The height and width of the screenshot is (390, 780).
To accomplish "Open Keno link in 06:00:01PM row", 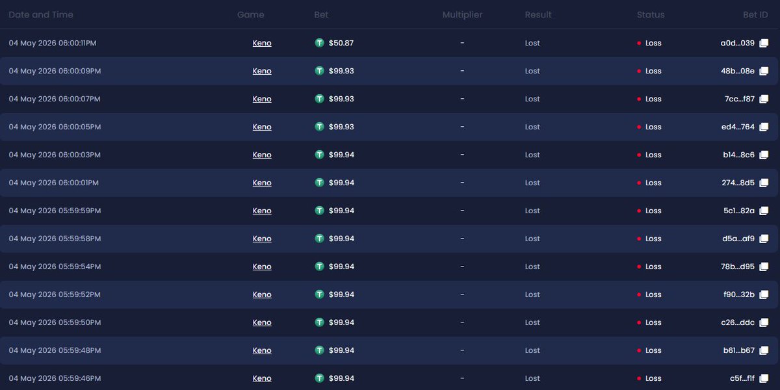I will click(x=262, y=183).
